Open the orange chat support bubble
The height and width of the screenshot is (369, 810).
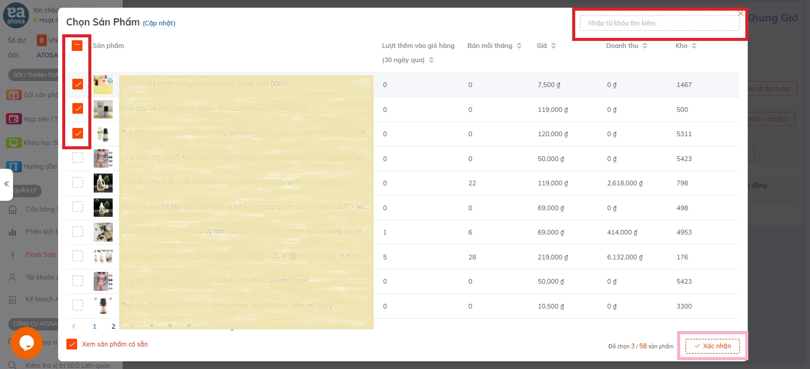(26, 343)
